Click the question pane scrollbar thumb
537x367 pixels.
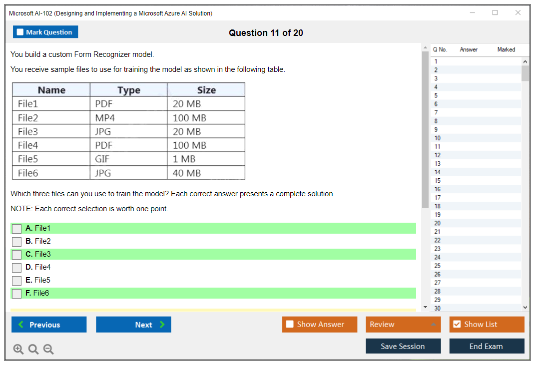click(x=425, y=130)
